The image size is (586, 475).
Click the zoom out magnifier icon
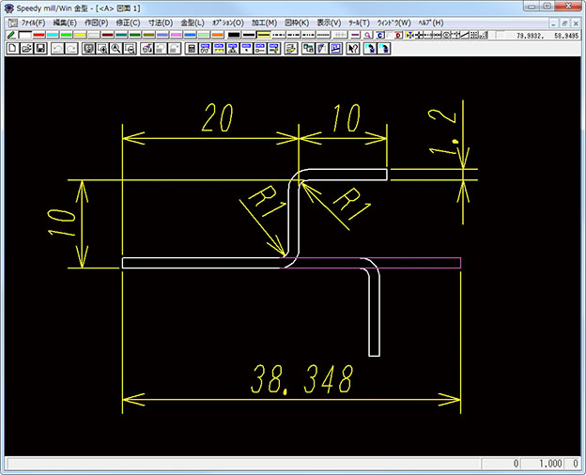[x=131, y=48]
